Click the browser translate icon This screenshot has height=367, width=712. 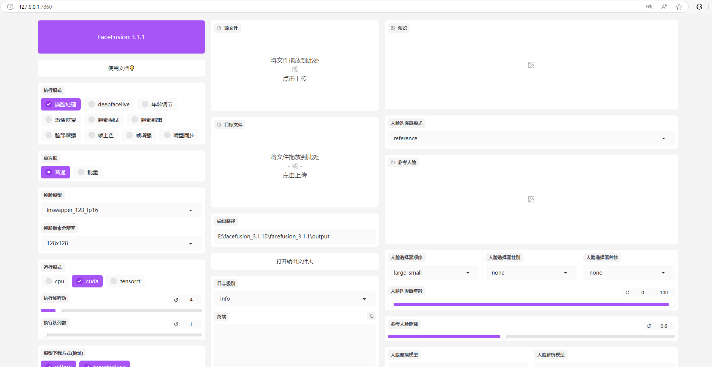[x=649, y=7]
